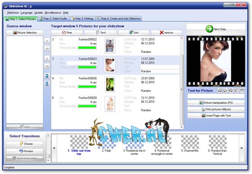Show next transitions with right arrow
252x174 pixels.
(x=242, y=148)
